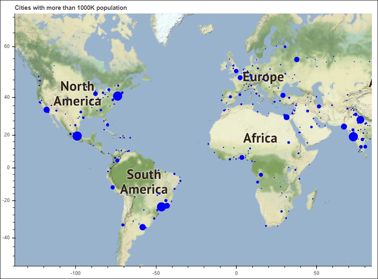Select the -100 longitude tick label

click(x=75, y=273)
